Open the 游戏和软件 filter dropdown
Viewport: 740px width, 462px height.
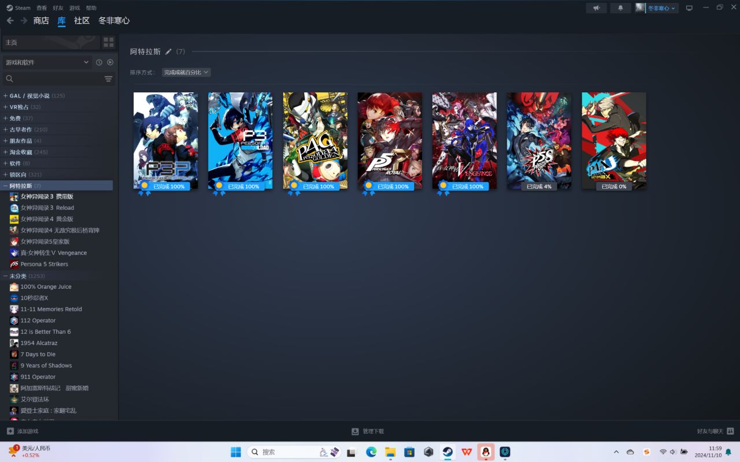tap(47, 62)
